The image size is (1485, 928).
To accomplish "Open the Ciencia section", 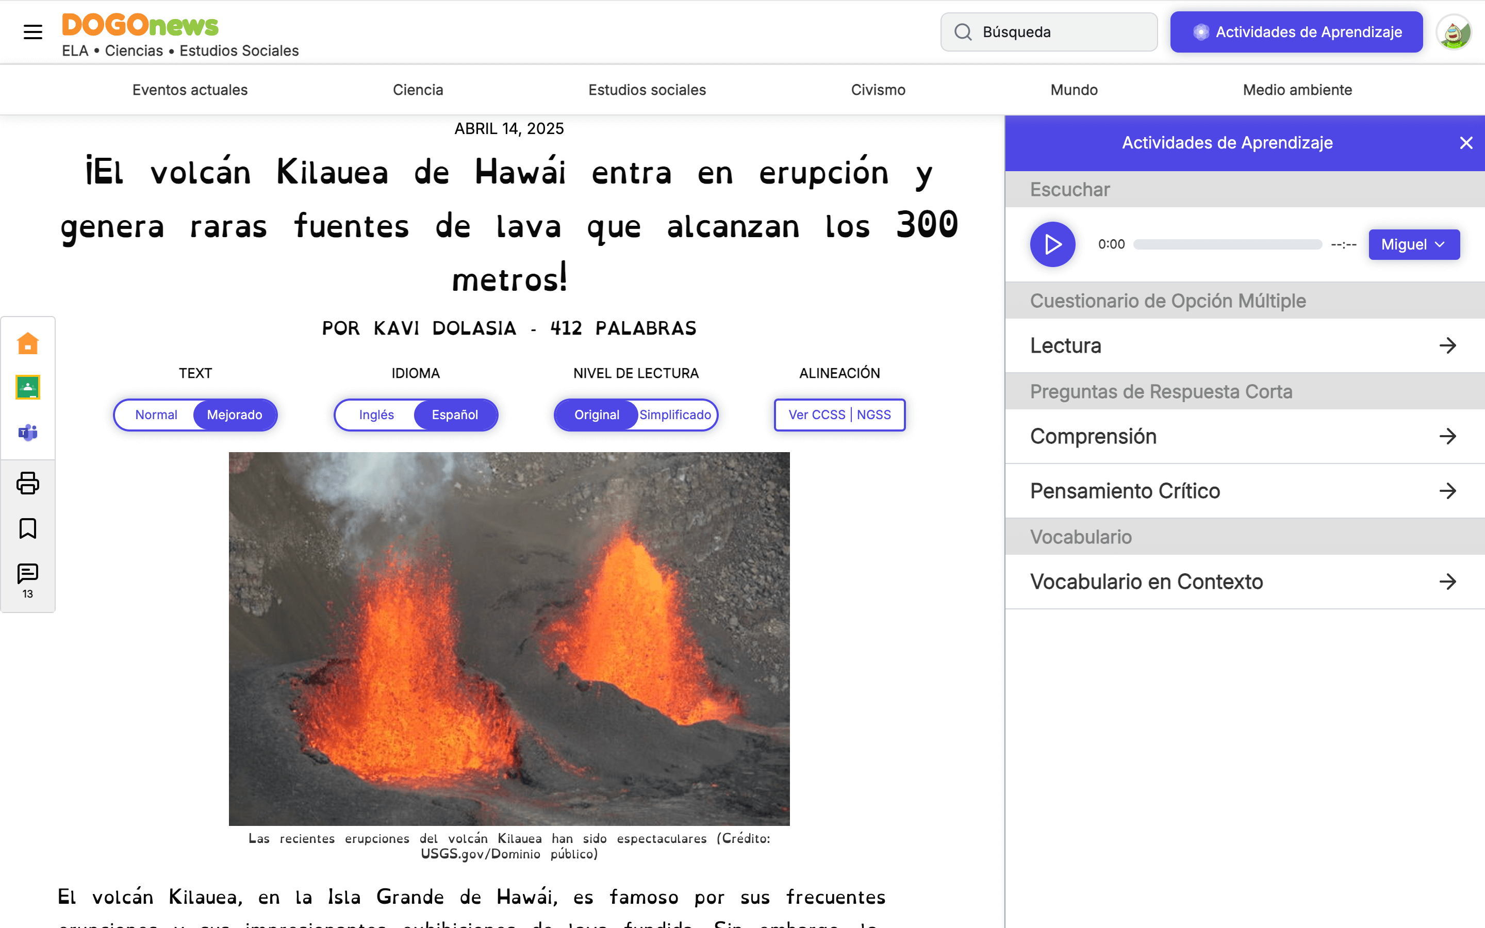I will click(x=418, y=90).
